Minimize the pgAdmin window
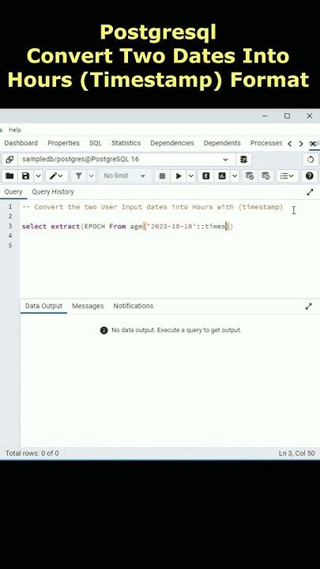Viewport: 320px width, 569px height. click(265, 115)
